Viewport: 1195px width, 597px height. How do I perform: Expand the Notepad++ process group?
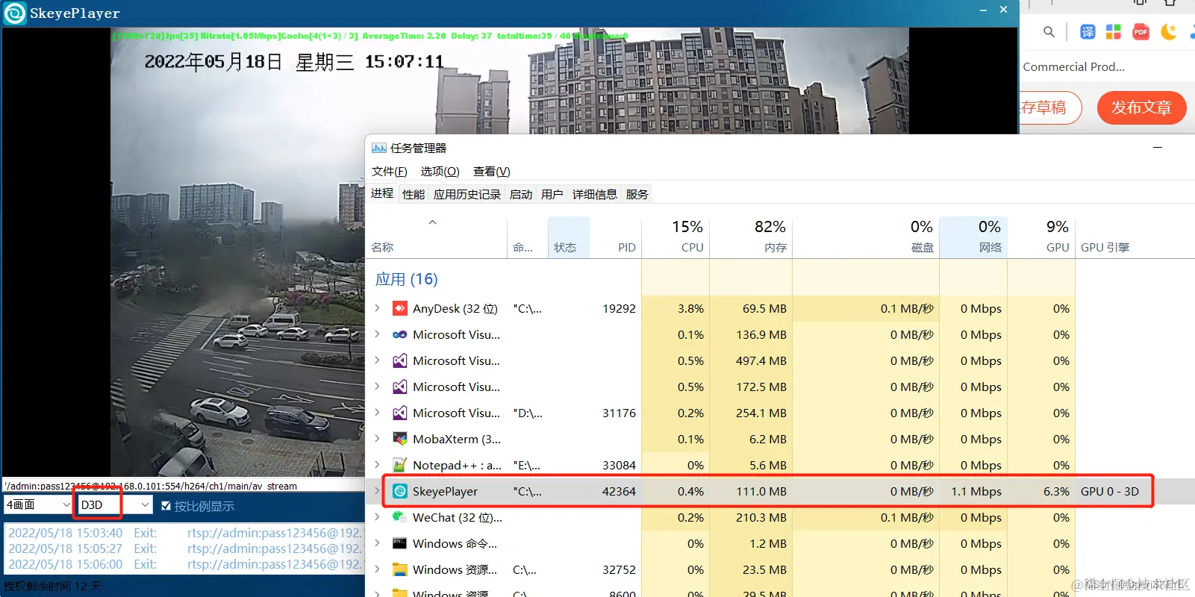pyautogui.click(x=377, y=464)
